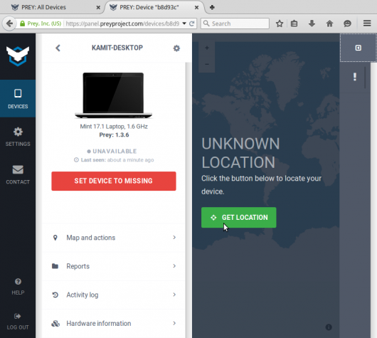
Task: Click the device panel scrollbar
Action: 188,200
